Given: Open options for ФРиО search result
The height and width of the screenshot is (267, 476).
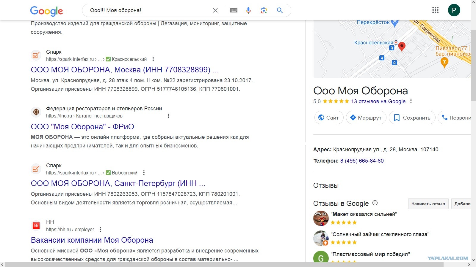Looking at the screenshot, I should (169, 116).
